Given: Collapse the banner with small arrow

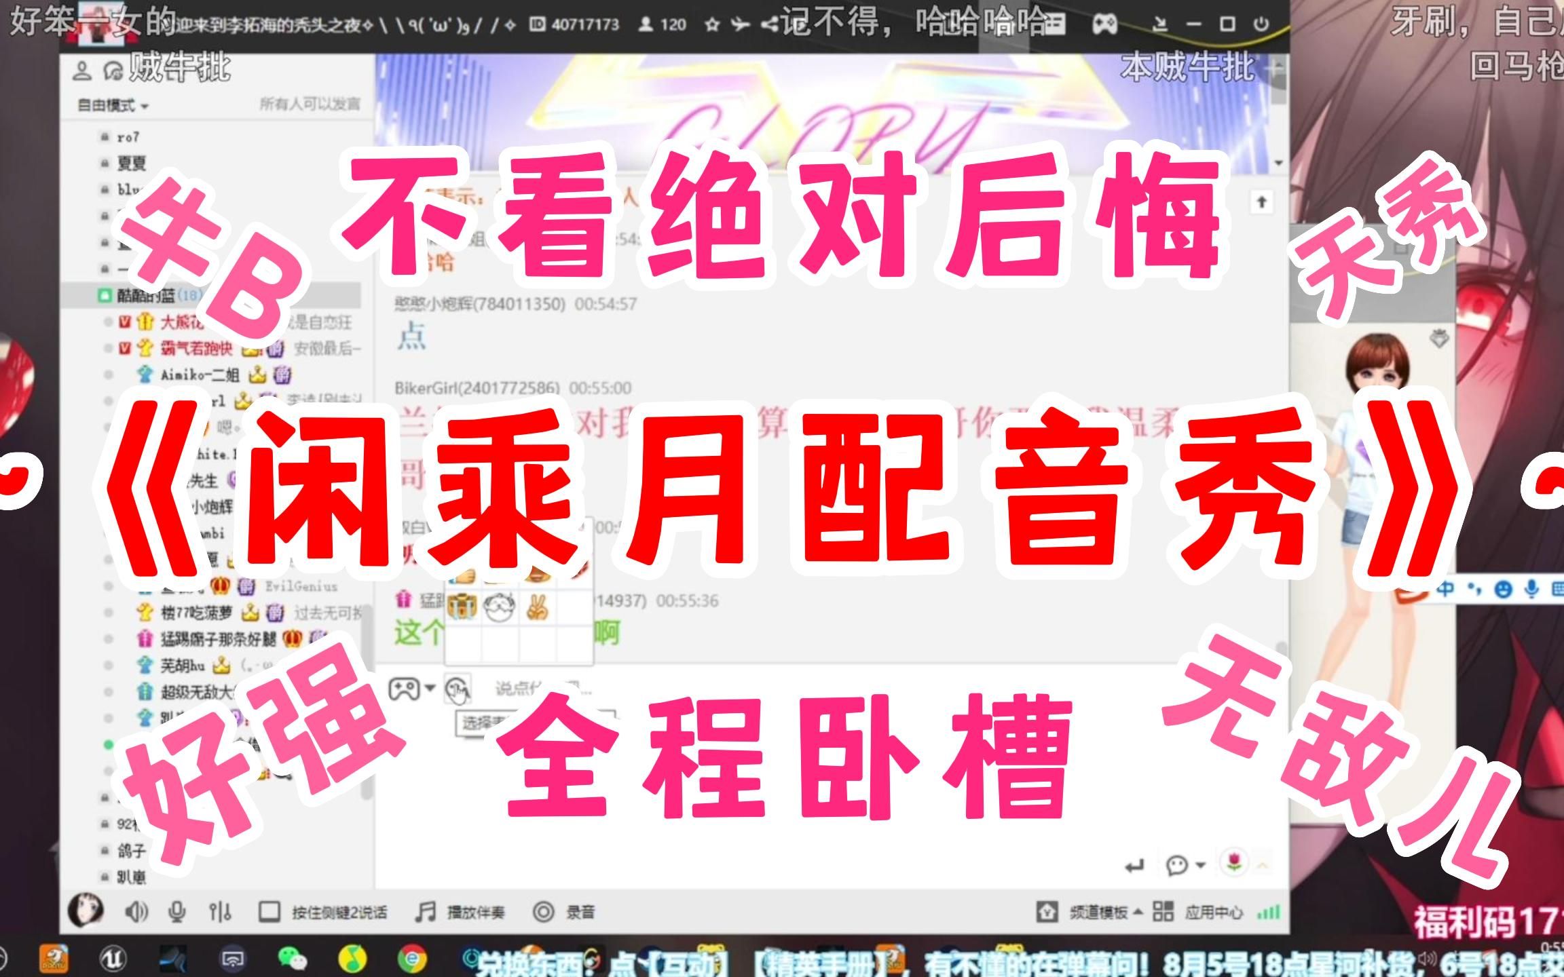Looking at the screenshot, I should (1279, 163).
